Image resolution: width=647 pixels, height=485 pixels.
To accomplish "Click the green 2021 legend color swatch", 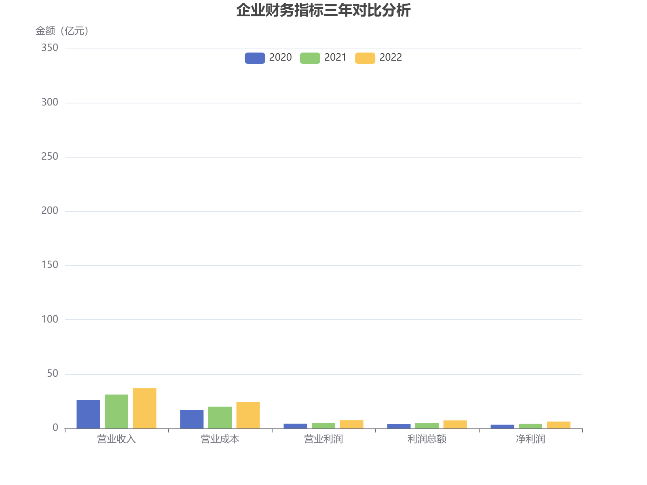I will point(310,58).
